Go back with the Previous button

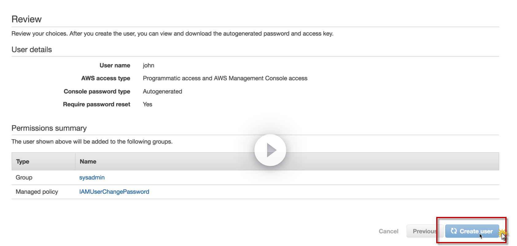click(x=425, y=231)
